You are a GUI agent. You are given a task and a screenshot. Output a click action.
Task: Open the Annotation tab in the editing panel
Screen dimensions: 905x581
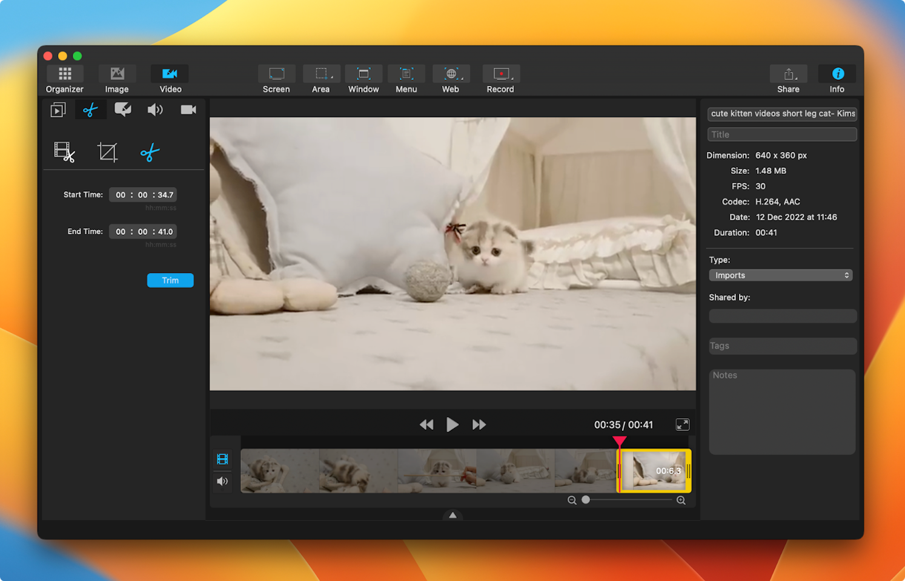(123, 110)
